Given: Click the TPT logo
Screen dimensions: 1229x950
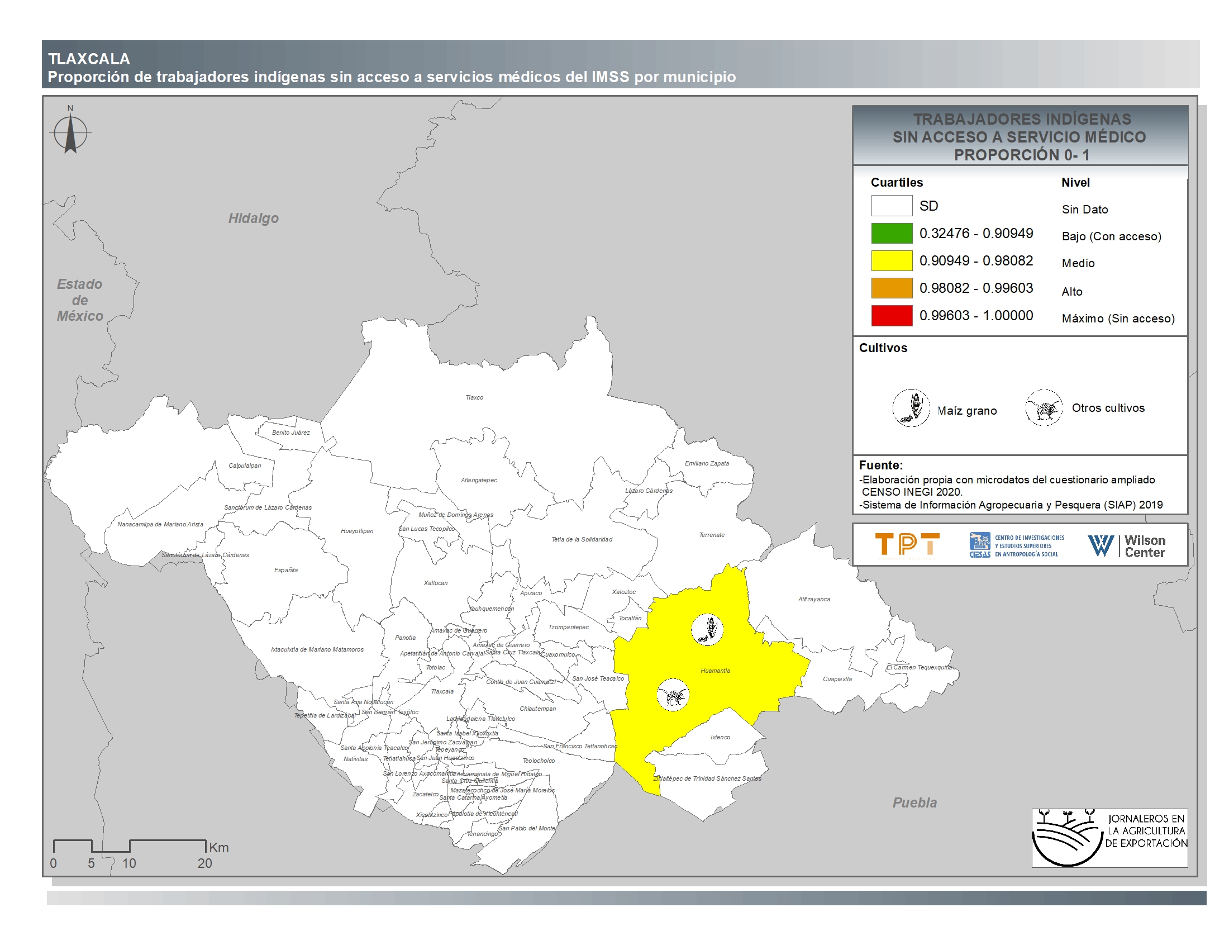Looking at the screenshot, I should [x=907, y=545].
